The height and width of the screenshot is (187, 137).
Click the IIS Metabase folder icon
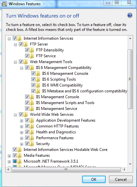pyautogui.click(x=38, y=91)
